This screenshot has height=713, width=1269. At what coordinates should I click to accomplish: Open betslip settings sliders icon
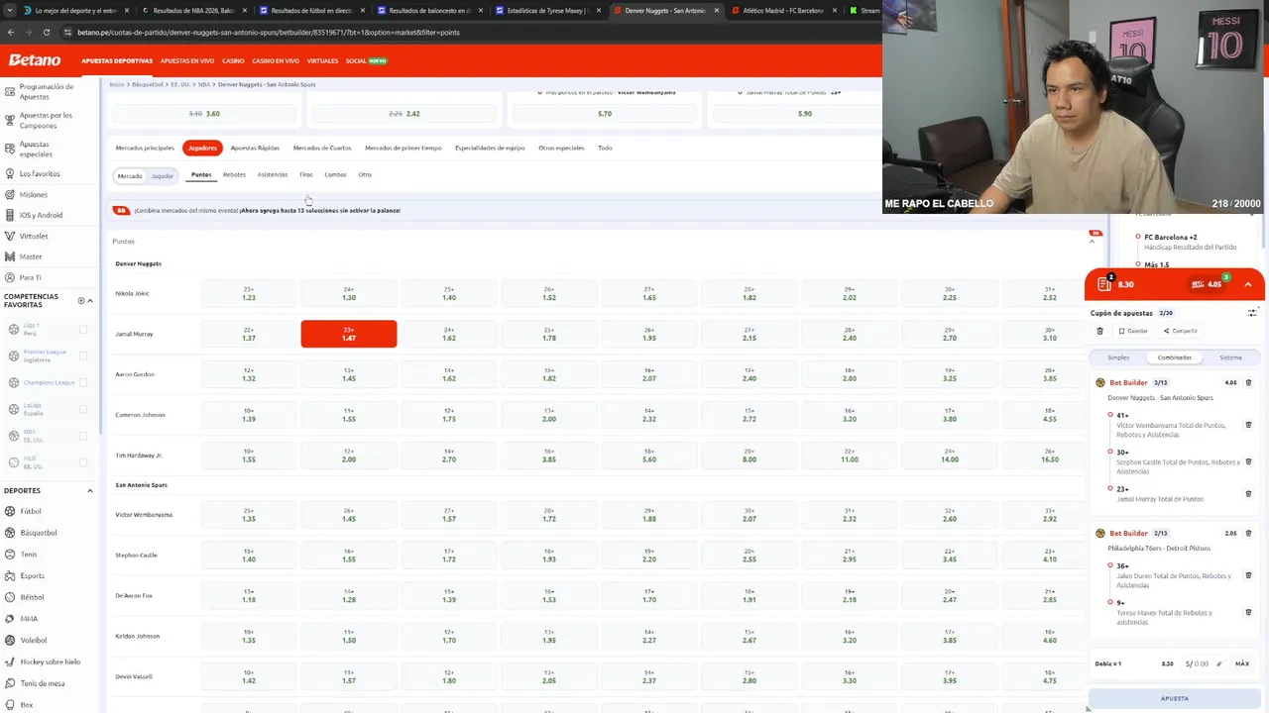(1252, 313)
